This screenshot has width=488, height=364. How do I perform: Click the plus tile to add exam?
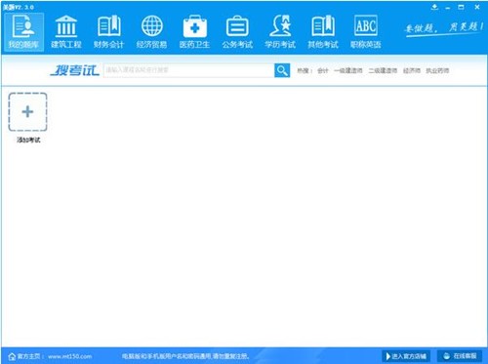27,112
